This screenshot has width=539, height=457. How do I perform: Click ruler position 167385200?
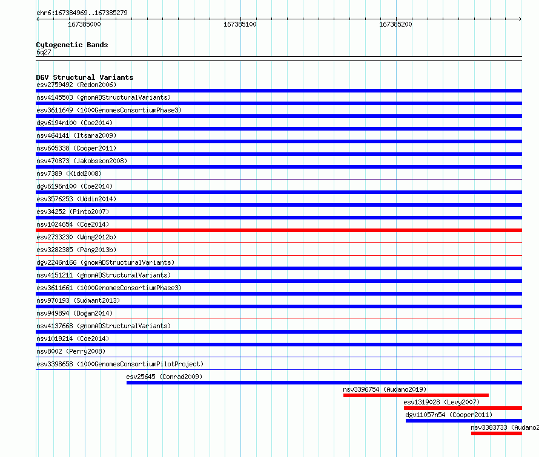point(395,24)
